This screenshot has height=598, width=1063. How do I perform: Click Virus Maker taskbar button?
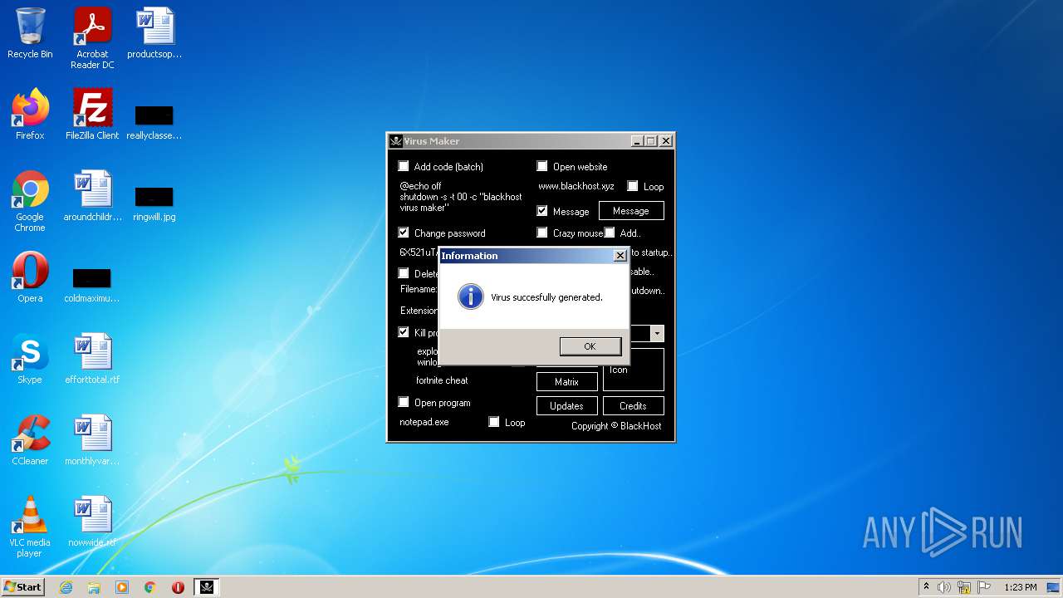coord(207,587)
